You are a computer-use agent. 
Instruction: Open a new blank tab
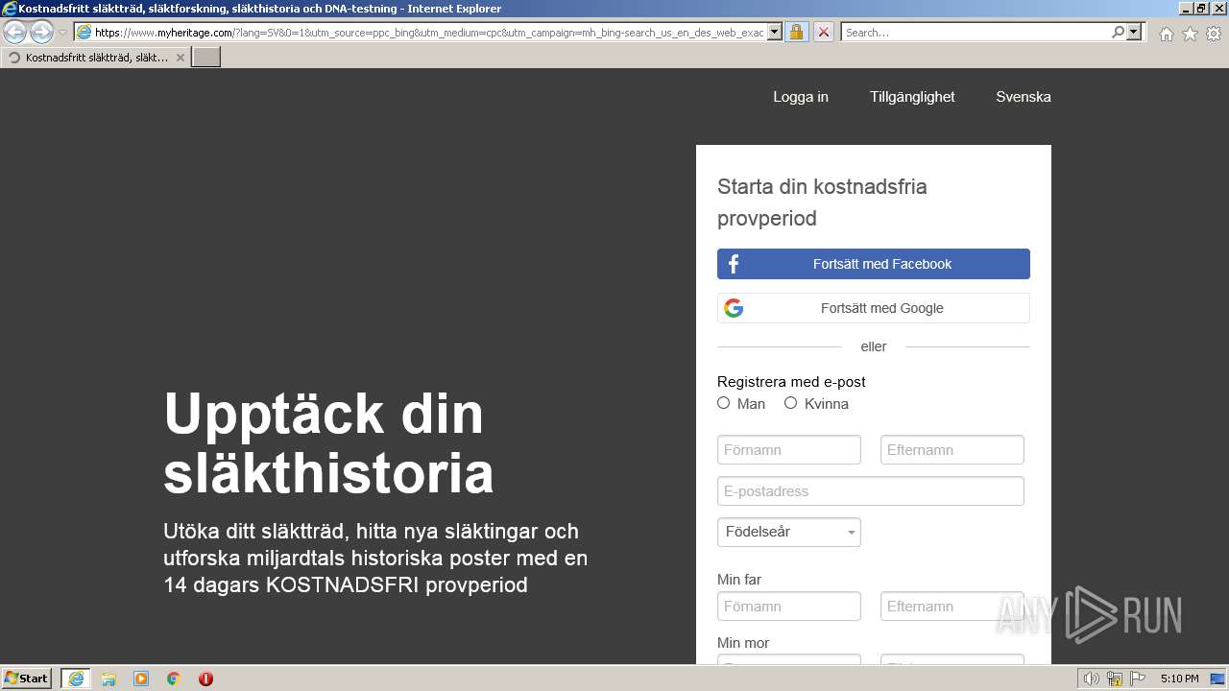pyautogui.click(x=206, y=58)
